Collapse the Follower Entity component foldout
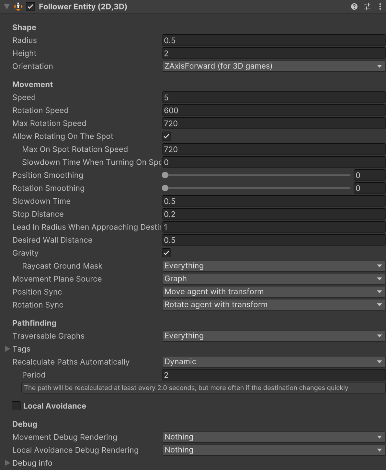The height and width of the screenshot is (470, 386). [6, 6]
